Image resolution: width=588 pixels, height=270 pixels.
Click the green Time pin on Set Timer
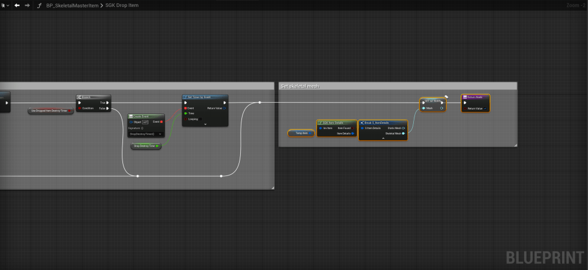[x=185, y=114]
